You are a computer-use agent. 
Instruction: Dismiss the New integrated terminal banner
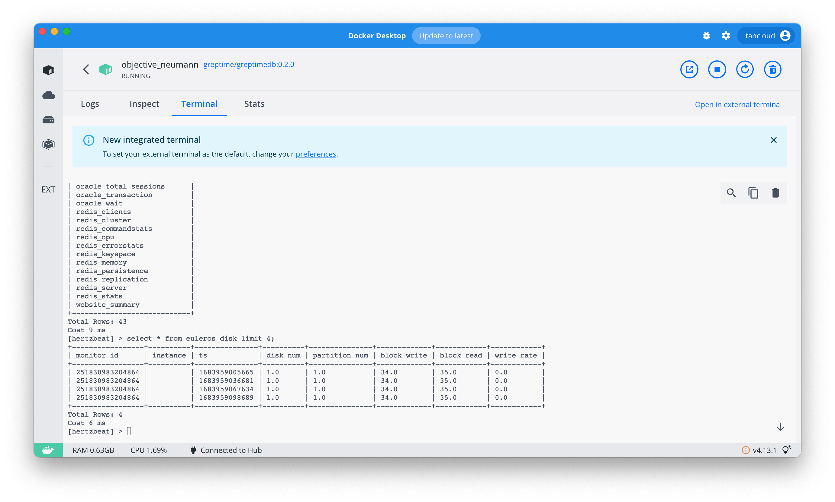click(773, 140)
